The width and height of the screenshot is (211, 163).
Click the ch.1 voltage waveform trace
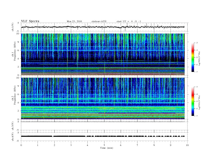(x=103, y=27)
